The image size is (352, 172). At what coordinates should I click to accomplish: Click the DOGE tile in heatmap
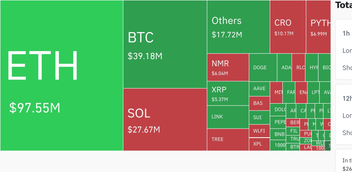click(x=263, y=68)
